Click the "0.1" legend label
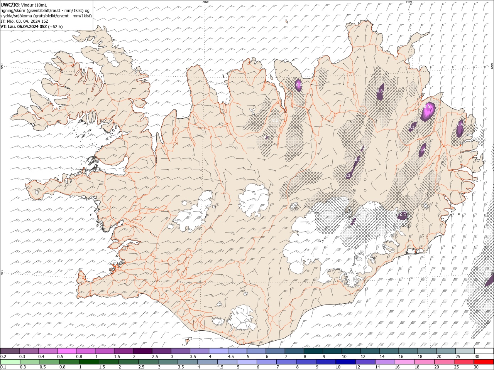Screen dimensions: 494x370 click(3, 367)
